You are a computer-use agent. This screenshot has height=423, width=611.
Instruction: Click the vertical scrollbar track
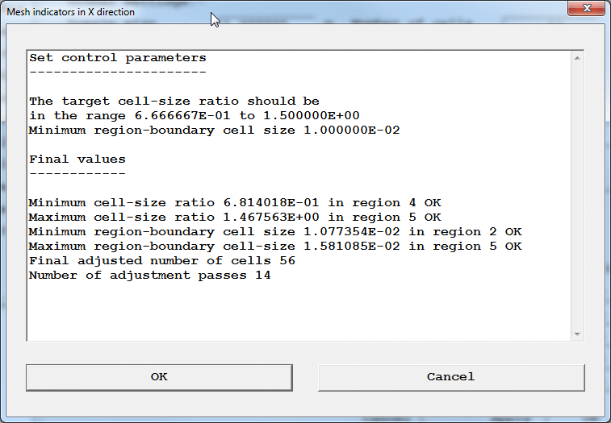(x=577, y=193)
